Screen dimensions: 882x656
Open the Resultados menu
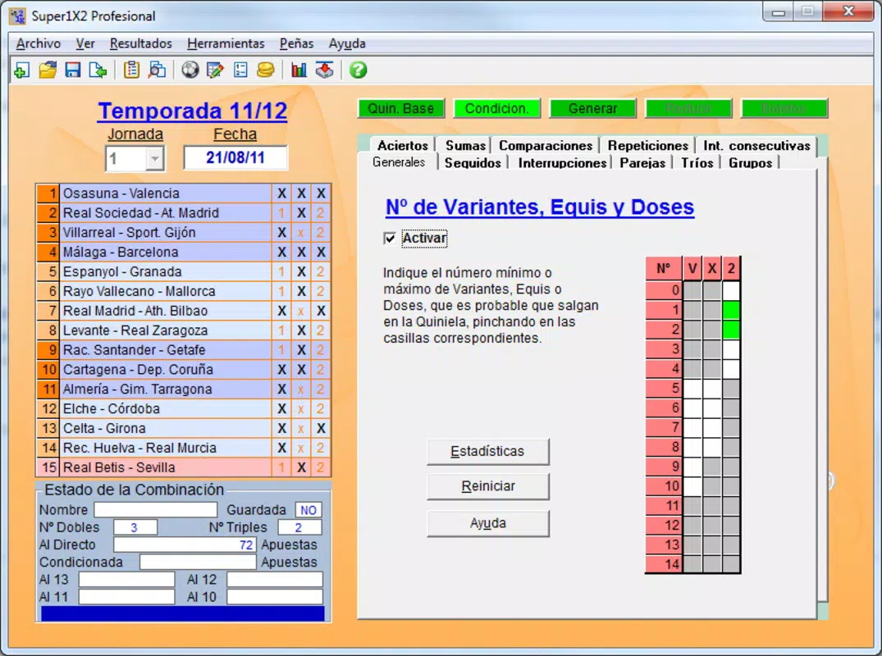pos(140,43)
